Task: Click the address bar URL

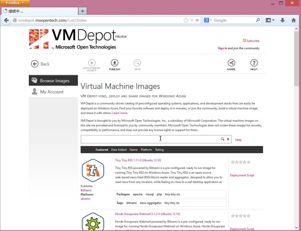Action: tap(52, 20)
